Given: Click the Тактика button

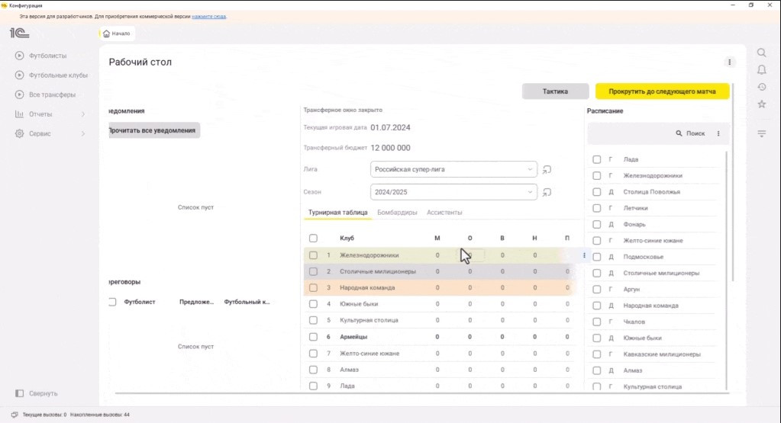Looking at the screenshot, I should pos(555,91).
